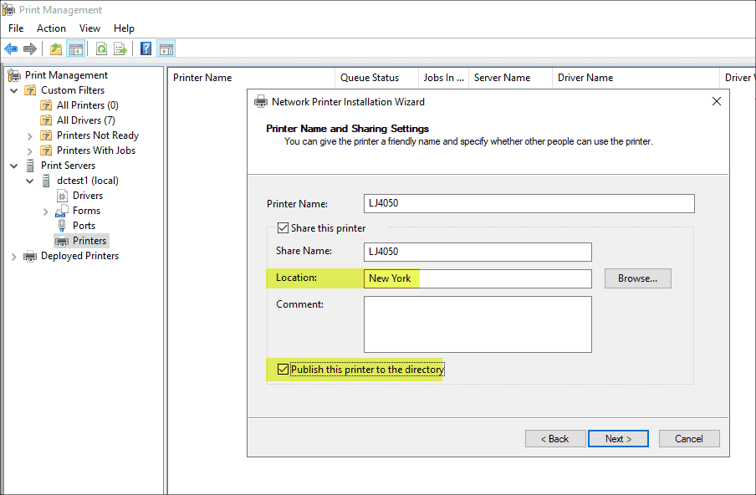Expand the Printers Not Ready node

coord(30,136)
